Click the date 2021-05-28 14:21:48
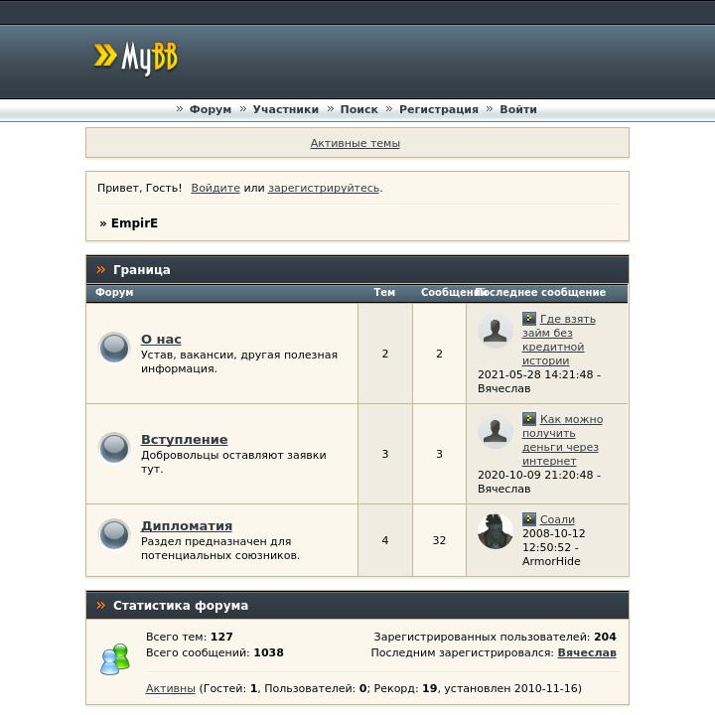 pos(535,374)
